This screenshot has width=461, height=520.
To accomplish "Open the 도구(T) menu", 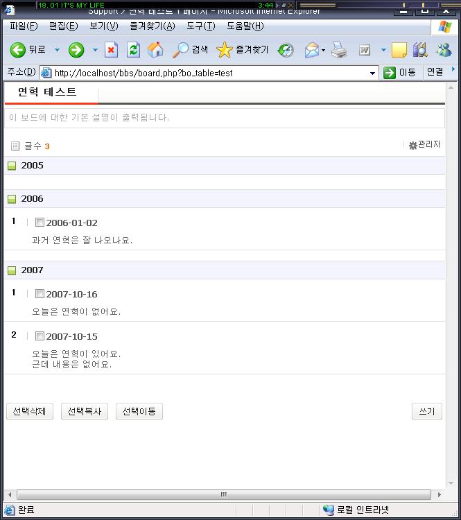I will [200, 26].
